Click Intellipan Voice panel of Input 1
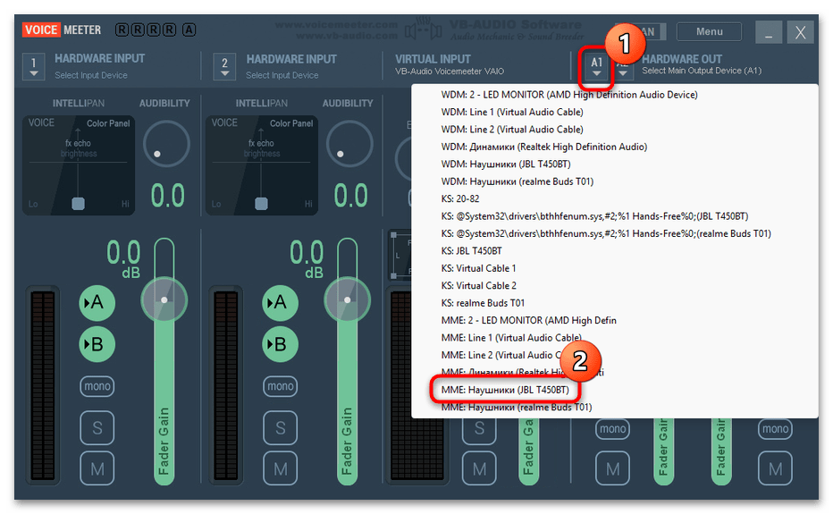Image resolution: width=833 pixels, height=514 pixels. click(78, 165)
